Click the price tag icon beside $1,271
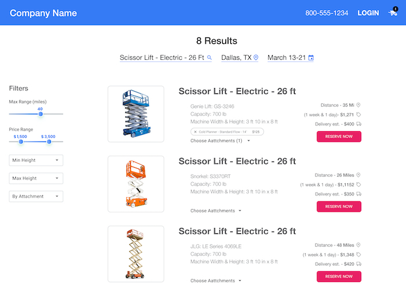Image resolution: width=406 pixels, height=289 pixels. click(x=358, y=115)
